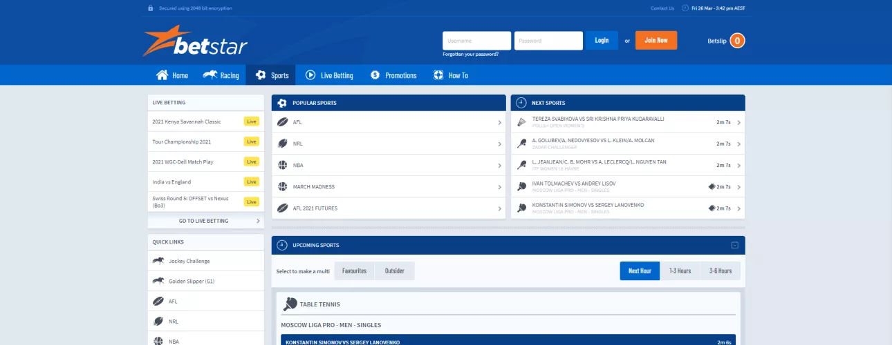Click Live badge for Tour Championship 2021
Viewport: 892px width, 345px height.
252,141
